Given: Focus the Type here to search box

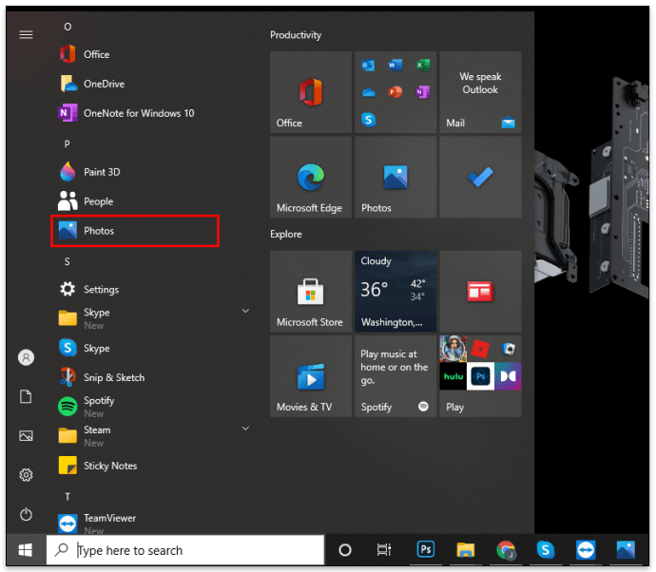Looking at the screenshot, I should (x=185, y=550).
